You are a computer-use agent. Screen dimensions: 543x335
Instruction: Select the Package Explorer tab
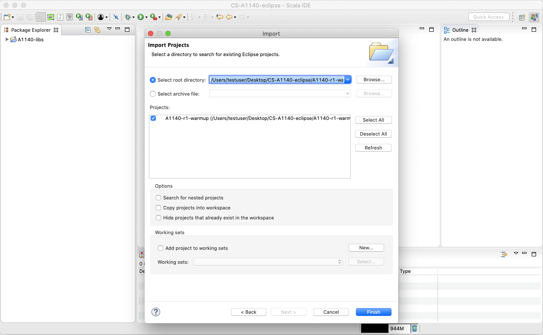30,30
